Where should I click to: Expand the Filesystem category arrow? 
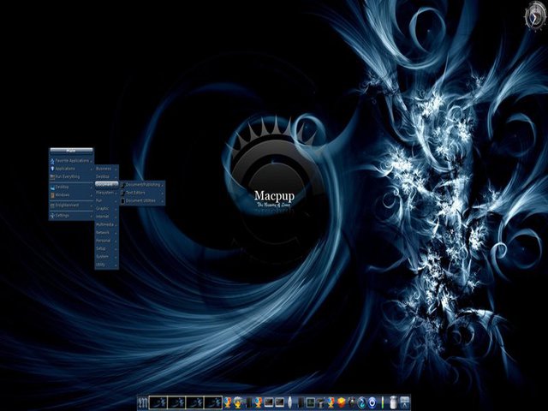click(116, 193)
